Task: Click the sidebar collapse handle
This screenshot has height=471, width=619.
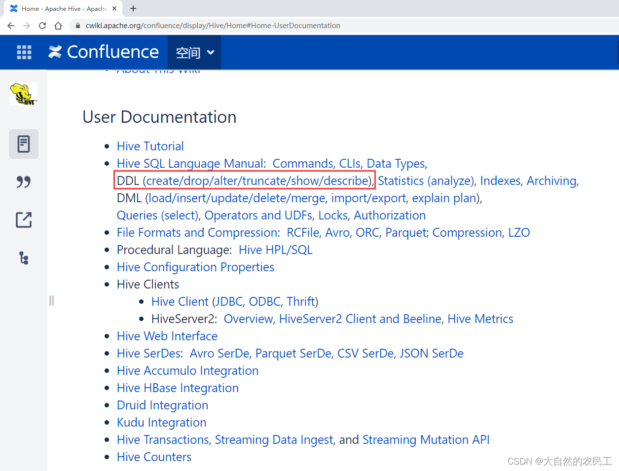Action: [51, 300]
